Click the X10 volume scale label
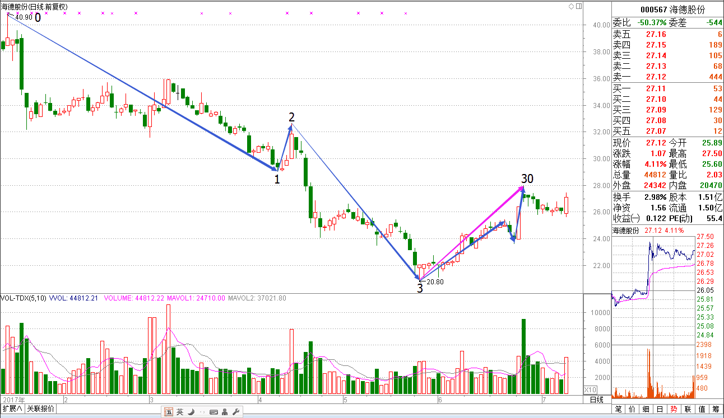This screenshot has width=724, height=418. [x=591, y=389]
